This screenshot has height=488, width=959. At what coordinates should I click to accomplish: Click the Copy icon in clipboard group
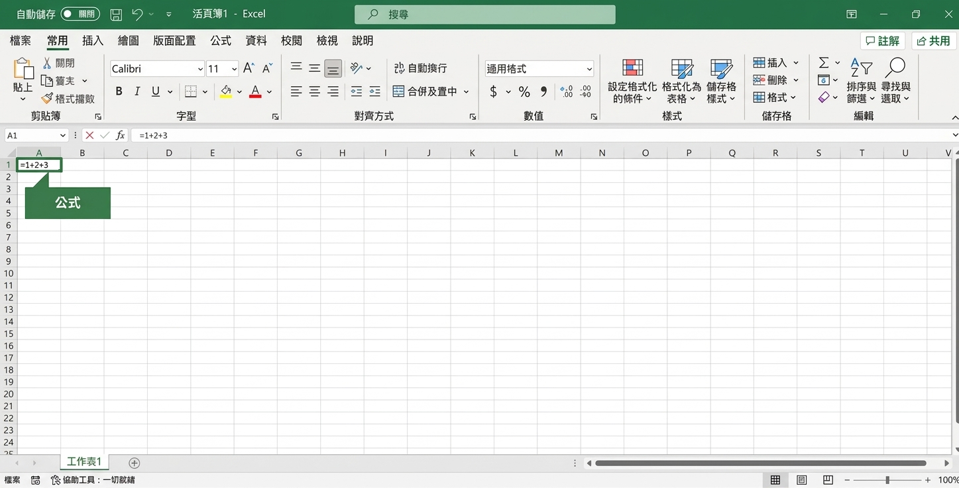click(x=47, y=81)
